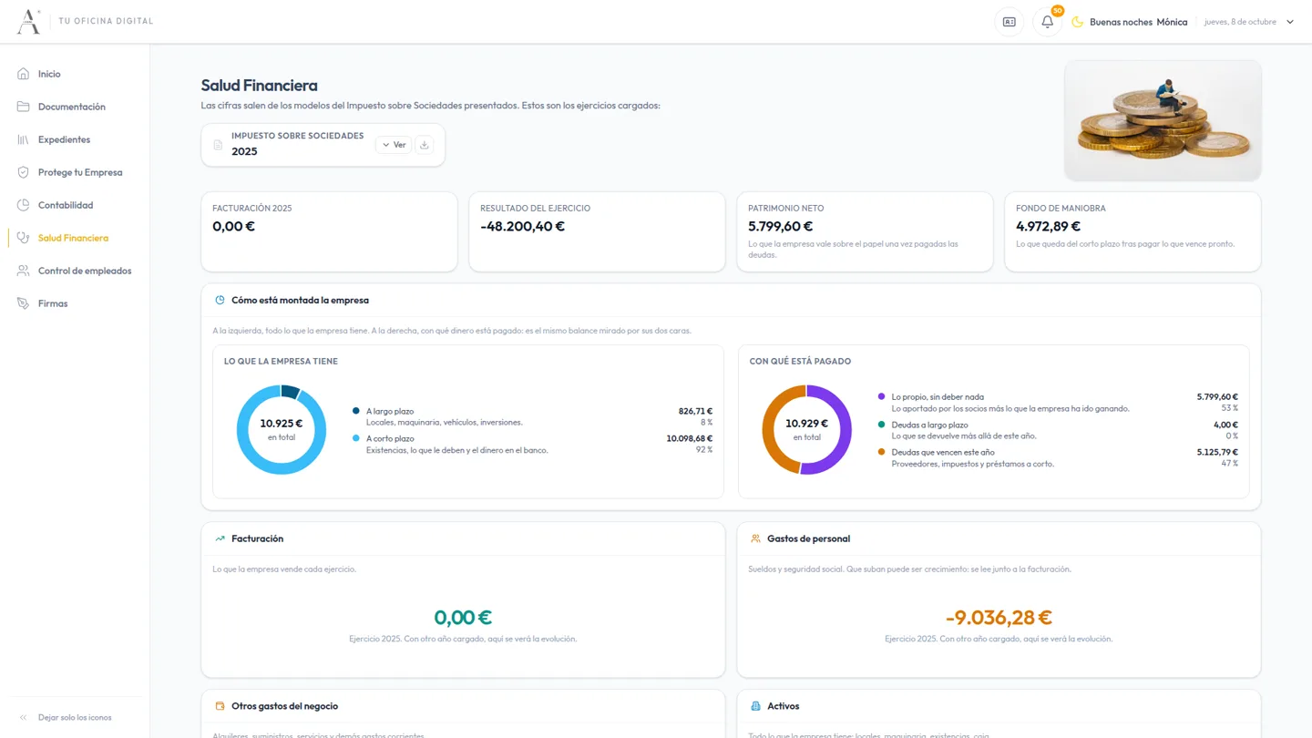Click the PATRIMONIO NETO card label
The image size is (1312, 738).
click(787, 209)
